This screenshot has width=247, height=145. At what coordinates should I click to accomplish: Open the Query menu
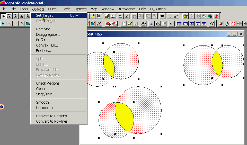pos(53,9)
